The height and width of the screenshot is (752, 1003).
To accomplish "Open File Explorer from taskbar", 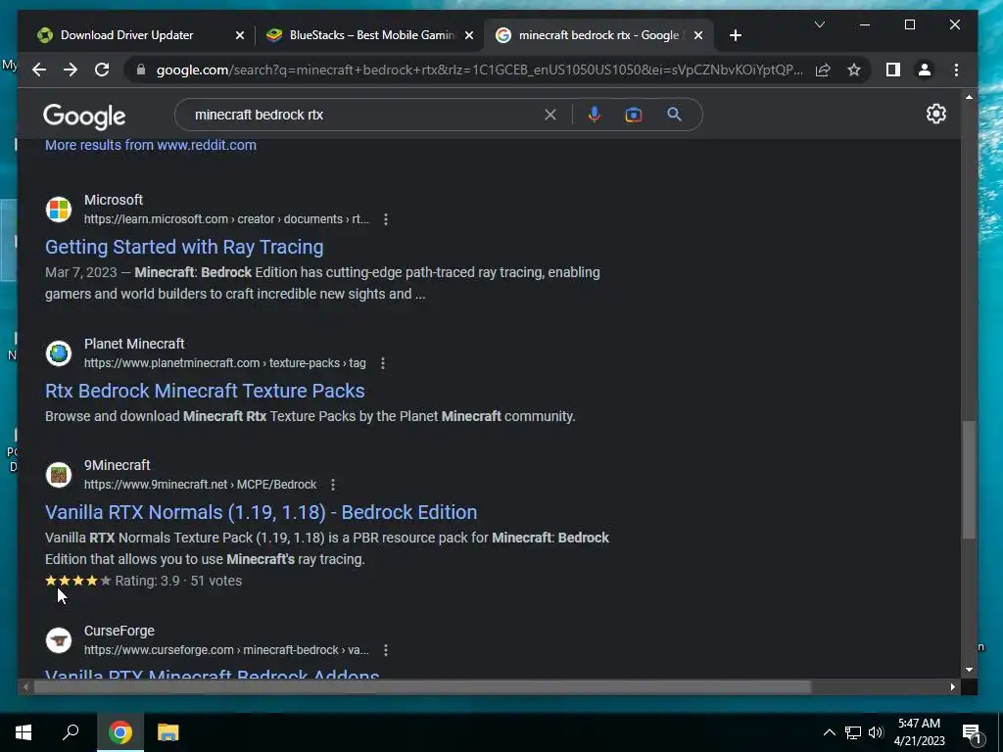I will point(168,732).
